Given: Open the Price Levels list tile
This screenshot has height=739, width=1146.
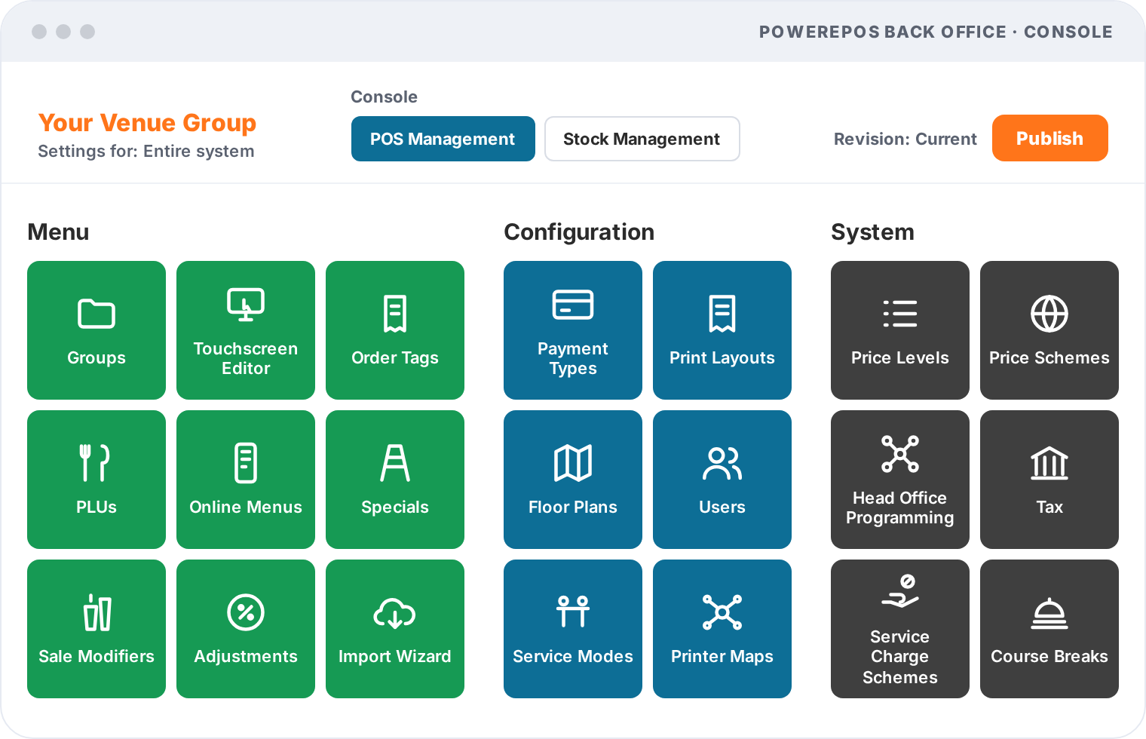Looking at the screenshot, I should coord(900,330).
